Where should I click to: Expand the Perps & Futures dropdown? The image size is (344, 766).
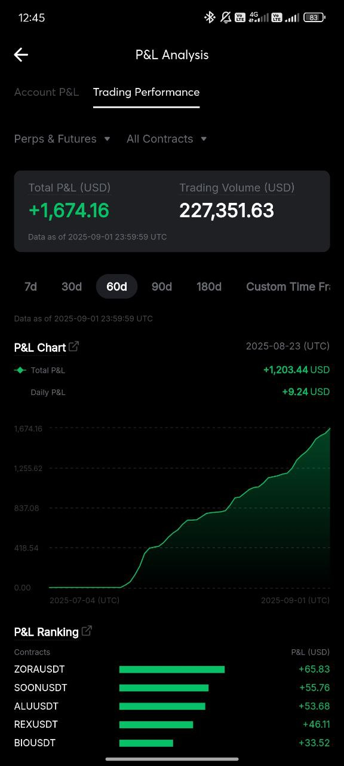pos(62,139)
